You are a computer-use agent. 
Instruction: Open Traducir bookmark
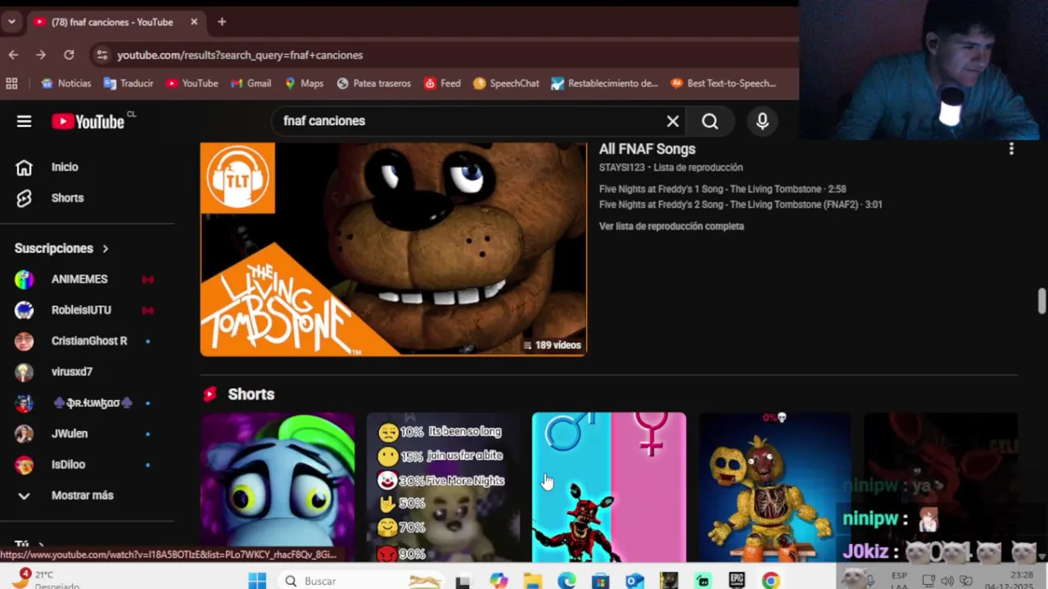coord(129,83)
